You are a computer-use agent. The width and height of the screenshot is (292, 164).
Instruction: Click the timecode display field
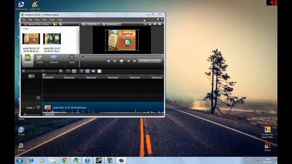click(150, 61)
